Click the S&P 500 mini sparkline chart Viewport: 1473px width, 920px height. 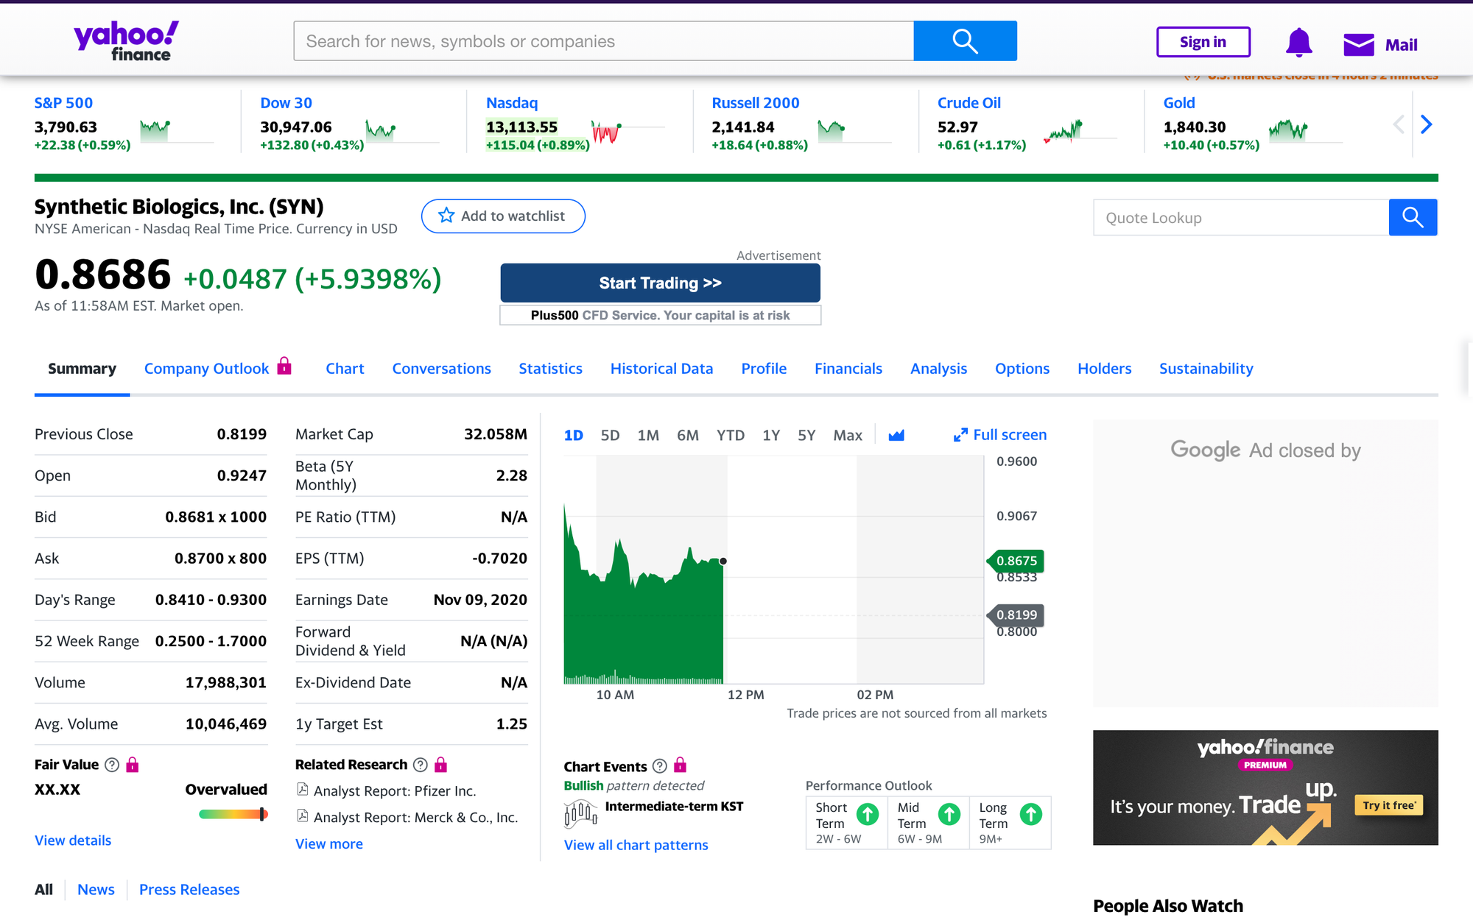(x=177, y=131)
